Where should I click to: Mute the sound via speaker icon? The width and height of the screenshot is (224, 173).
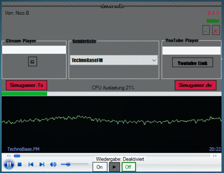click(53, 164)
